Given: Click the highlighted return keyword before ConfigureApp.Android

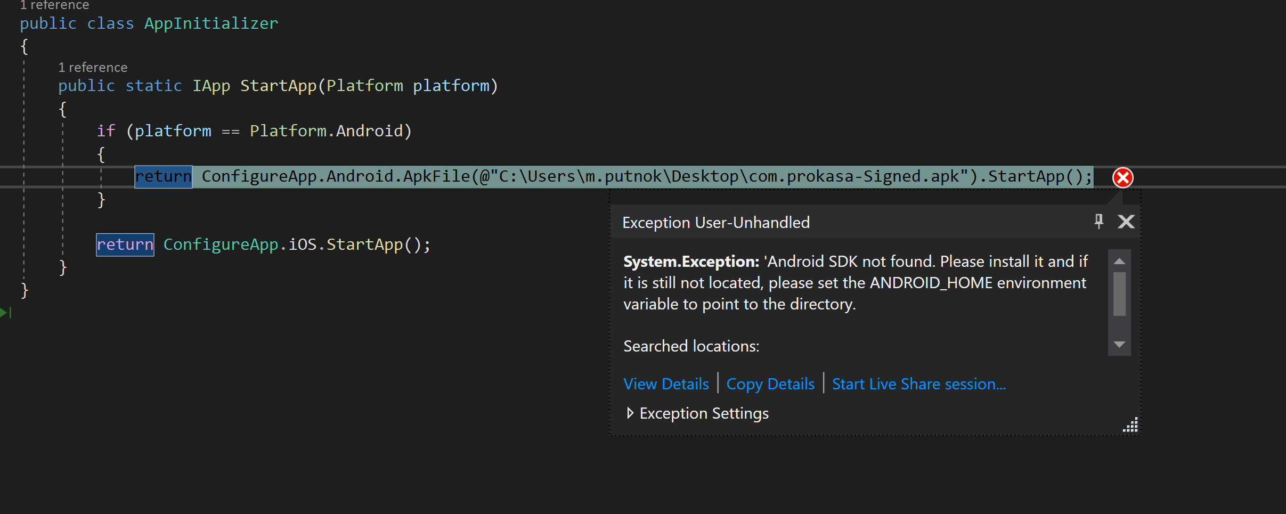Looking at the screenshot, I should point(163,177).
